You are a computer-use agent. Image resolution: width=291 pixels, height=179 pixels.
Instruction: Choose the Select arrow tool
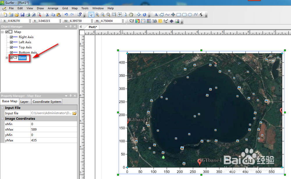[x=91, y=15]
